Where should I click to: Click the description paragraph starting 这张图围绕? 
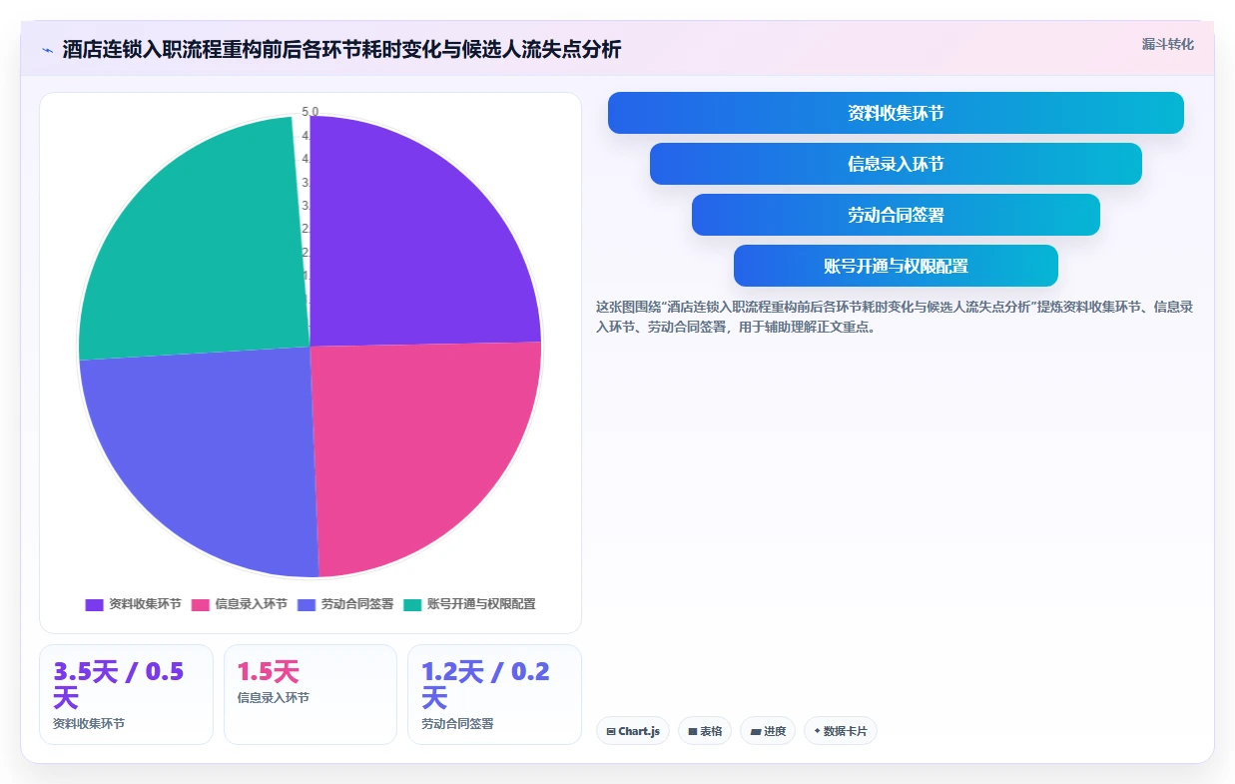pos(895,317)
